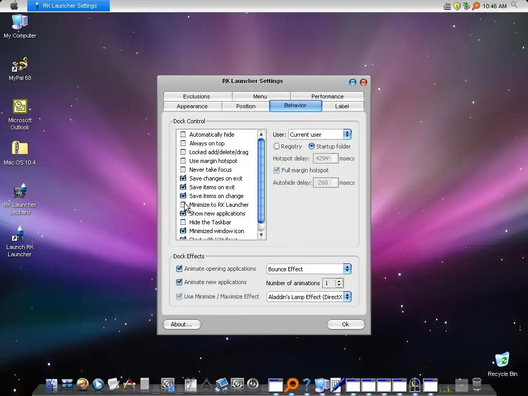The width and height of the screenshot is (528, 396).
Task: Switch to the Exclusions tab
Action: pos(196,96)
